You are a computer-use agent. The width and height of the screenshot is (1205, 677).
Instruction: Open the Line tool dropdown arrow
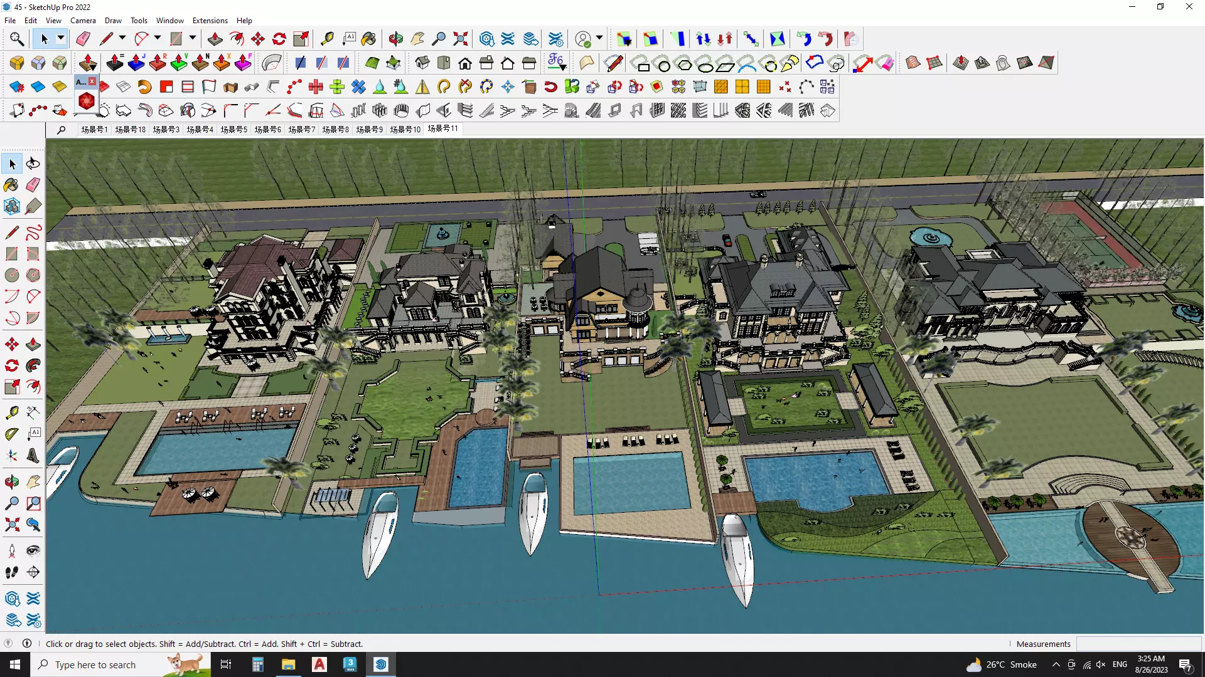tap(122, 39)
